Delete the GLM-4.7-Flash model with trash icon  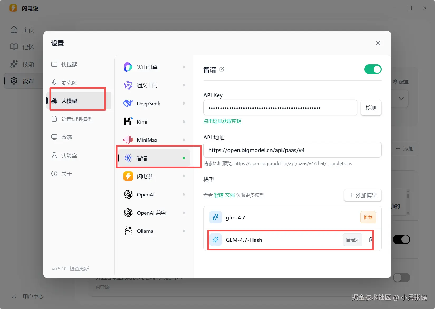(x=371, y=240)
